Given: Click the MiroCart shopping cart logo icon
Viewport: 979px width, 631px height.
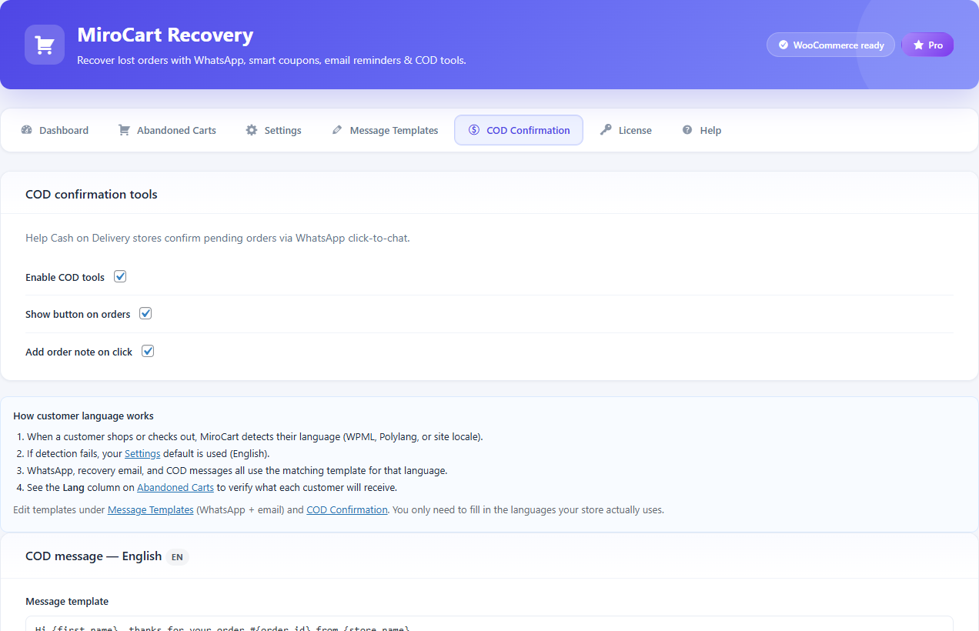Looking at the screenshot, I should click(x=45, y=45).
